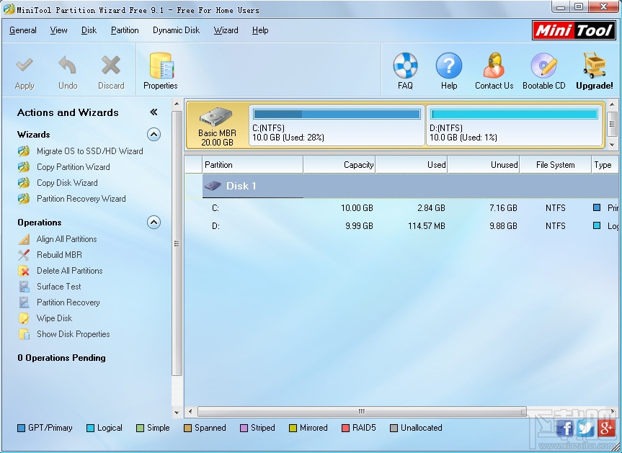Select the D: partition row
Viewport: 622px width, 453px height.
click(x=401, y=226)
